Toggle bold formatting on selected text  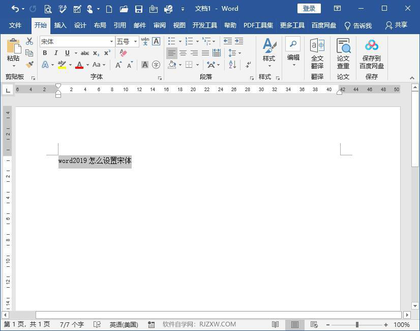pos(45,53)
